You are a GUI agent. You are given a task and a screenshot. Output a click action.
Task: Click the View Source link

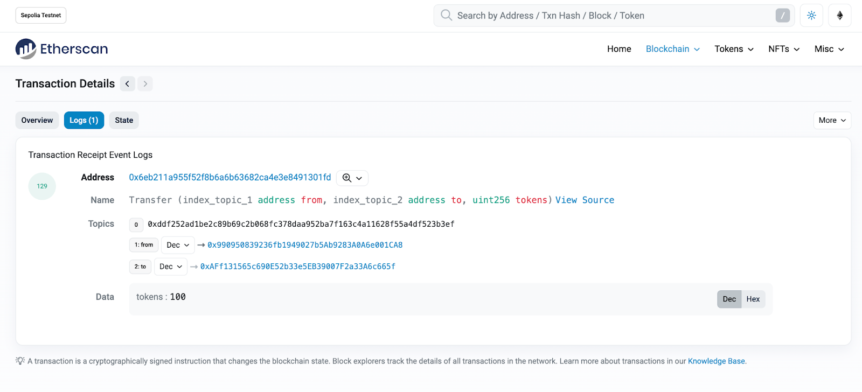click(585, 200)
